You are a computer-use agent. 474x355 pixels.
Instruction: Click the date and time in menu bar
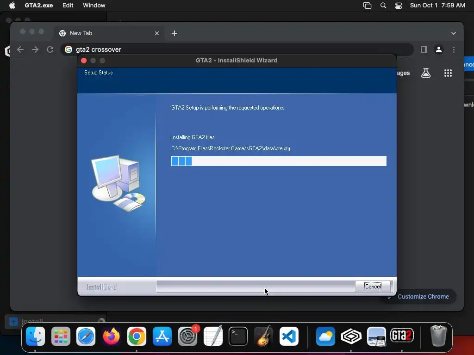point(437,6)
